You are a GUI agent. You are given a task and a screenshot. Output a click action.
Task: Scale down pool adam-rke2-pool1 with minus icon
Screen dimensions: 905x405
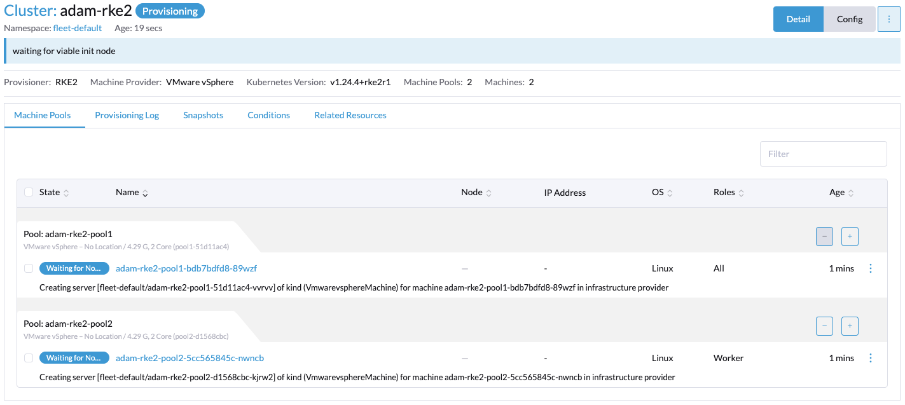point(824,236)
